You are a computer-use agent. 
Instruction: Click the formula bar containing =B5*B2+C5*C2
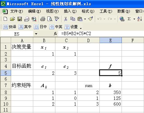point(101,34)
